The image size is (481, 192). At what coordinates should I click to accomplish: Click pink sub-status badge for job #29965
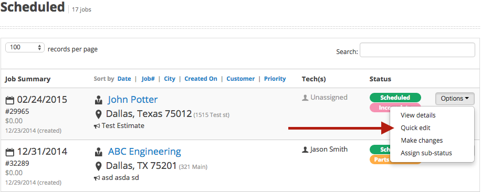tap(380, 108)
